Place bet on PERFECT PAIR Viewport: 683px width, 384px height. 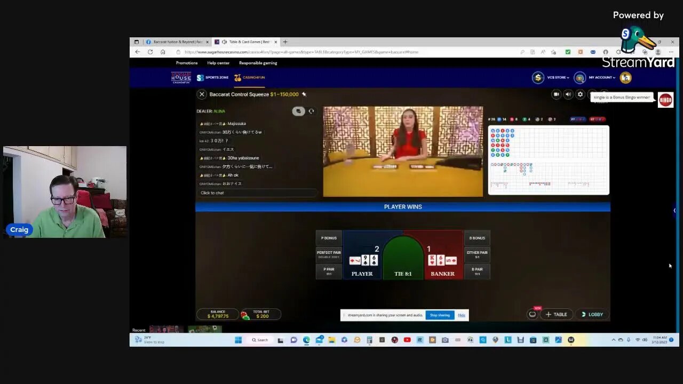point(329,254)
